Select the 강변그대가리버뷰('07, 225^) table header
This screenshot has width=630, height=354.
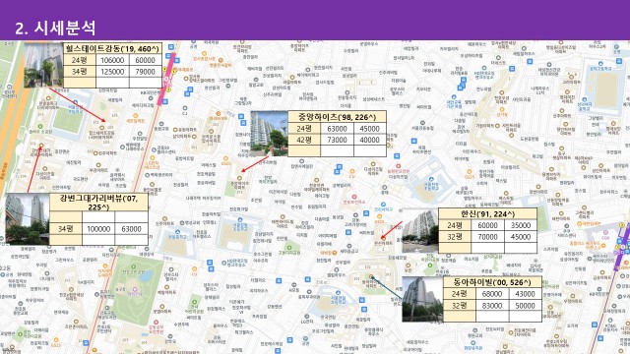point(98,202)
